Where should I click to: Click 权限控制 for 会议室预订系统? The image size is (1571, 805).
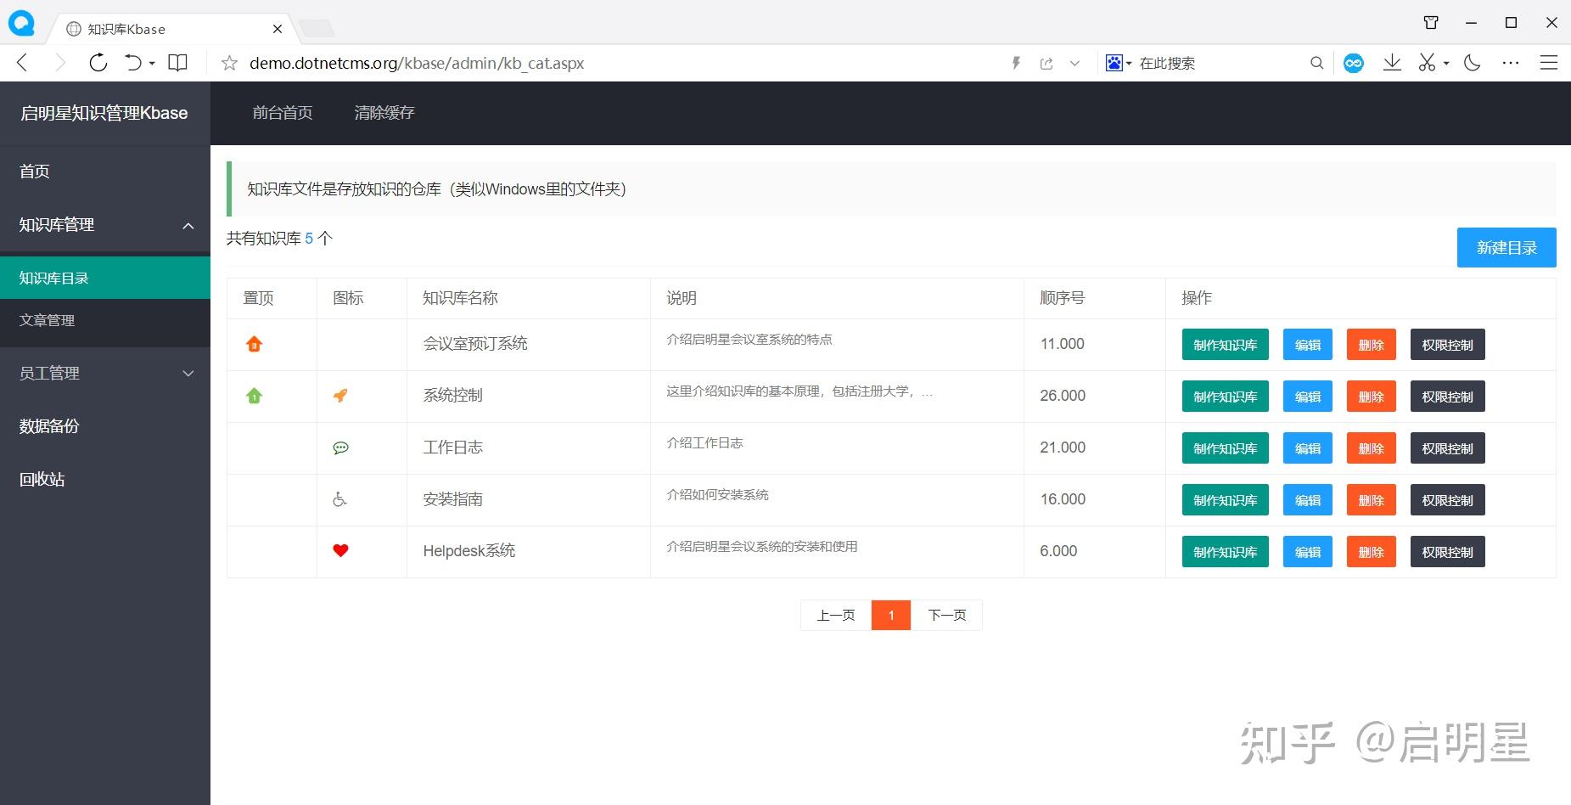click(x=1448, y=345)
